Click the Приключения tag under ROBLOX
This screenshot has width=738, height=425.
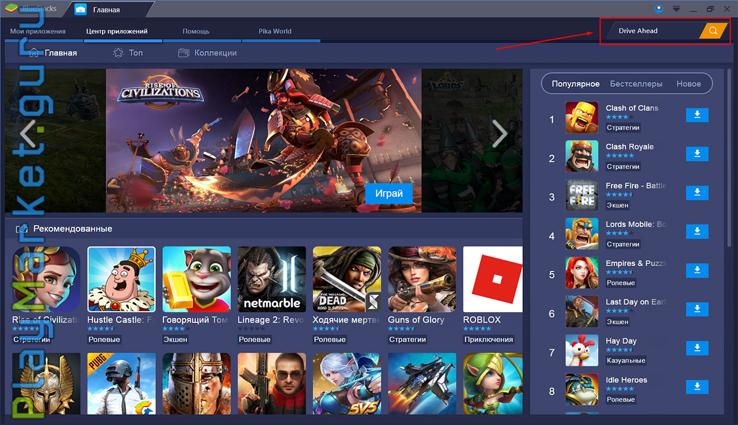[x=489, y=339]
